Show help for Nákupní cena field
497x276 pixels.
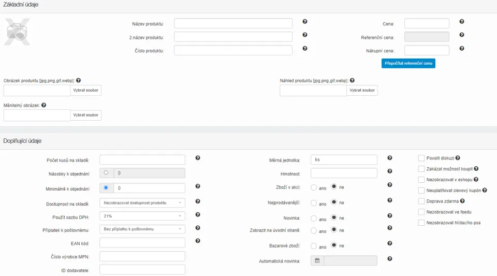(461, 49)
